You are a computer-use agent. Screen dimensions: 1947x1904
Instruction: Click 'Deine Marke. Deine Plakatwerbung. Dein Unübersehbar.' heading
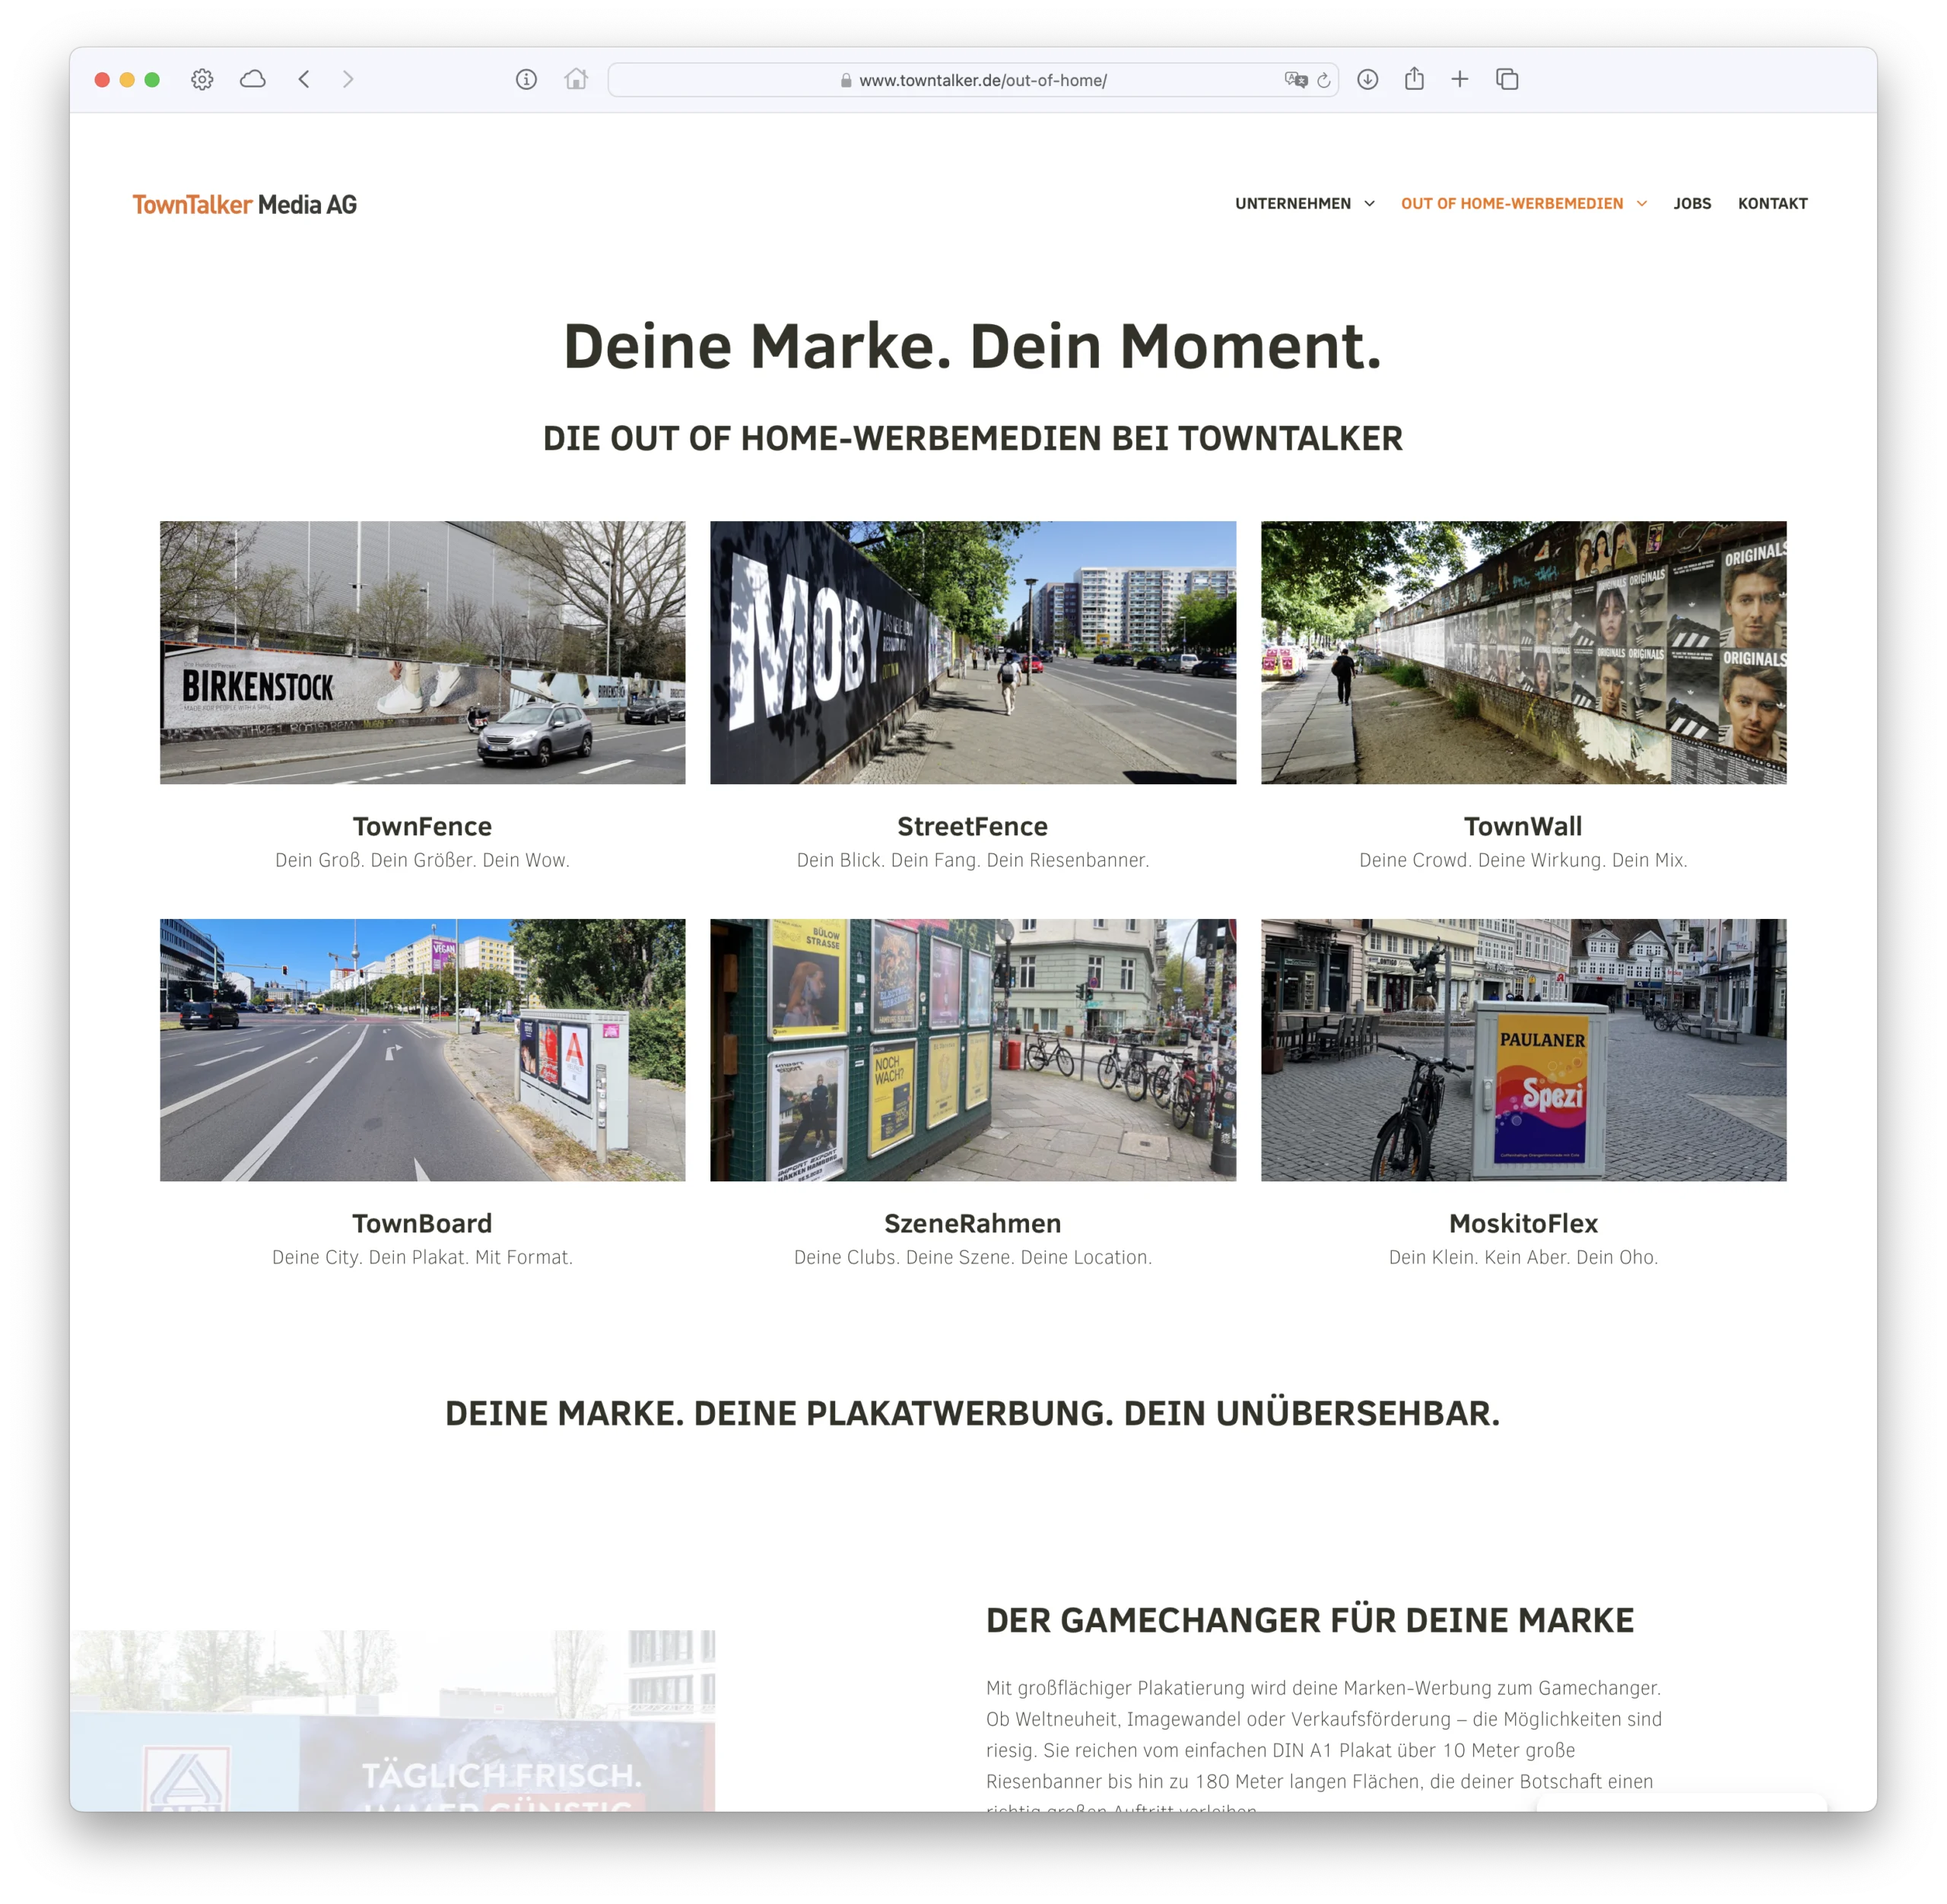click(x=973, y=1413)
